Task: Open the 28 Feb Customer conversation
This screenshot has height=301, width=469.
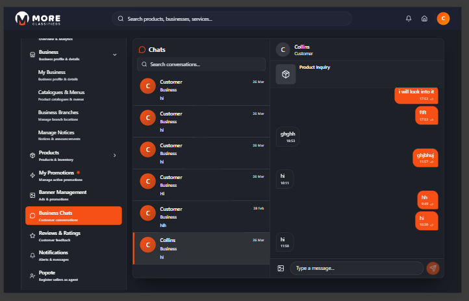Action: coord(201,217)
